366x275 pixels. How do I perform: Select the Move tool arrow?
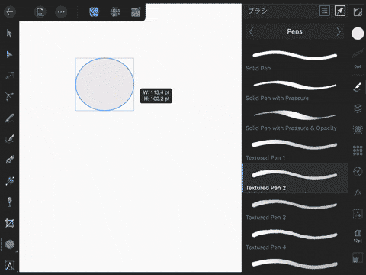click(x=9, y=34)
